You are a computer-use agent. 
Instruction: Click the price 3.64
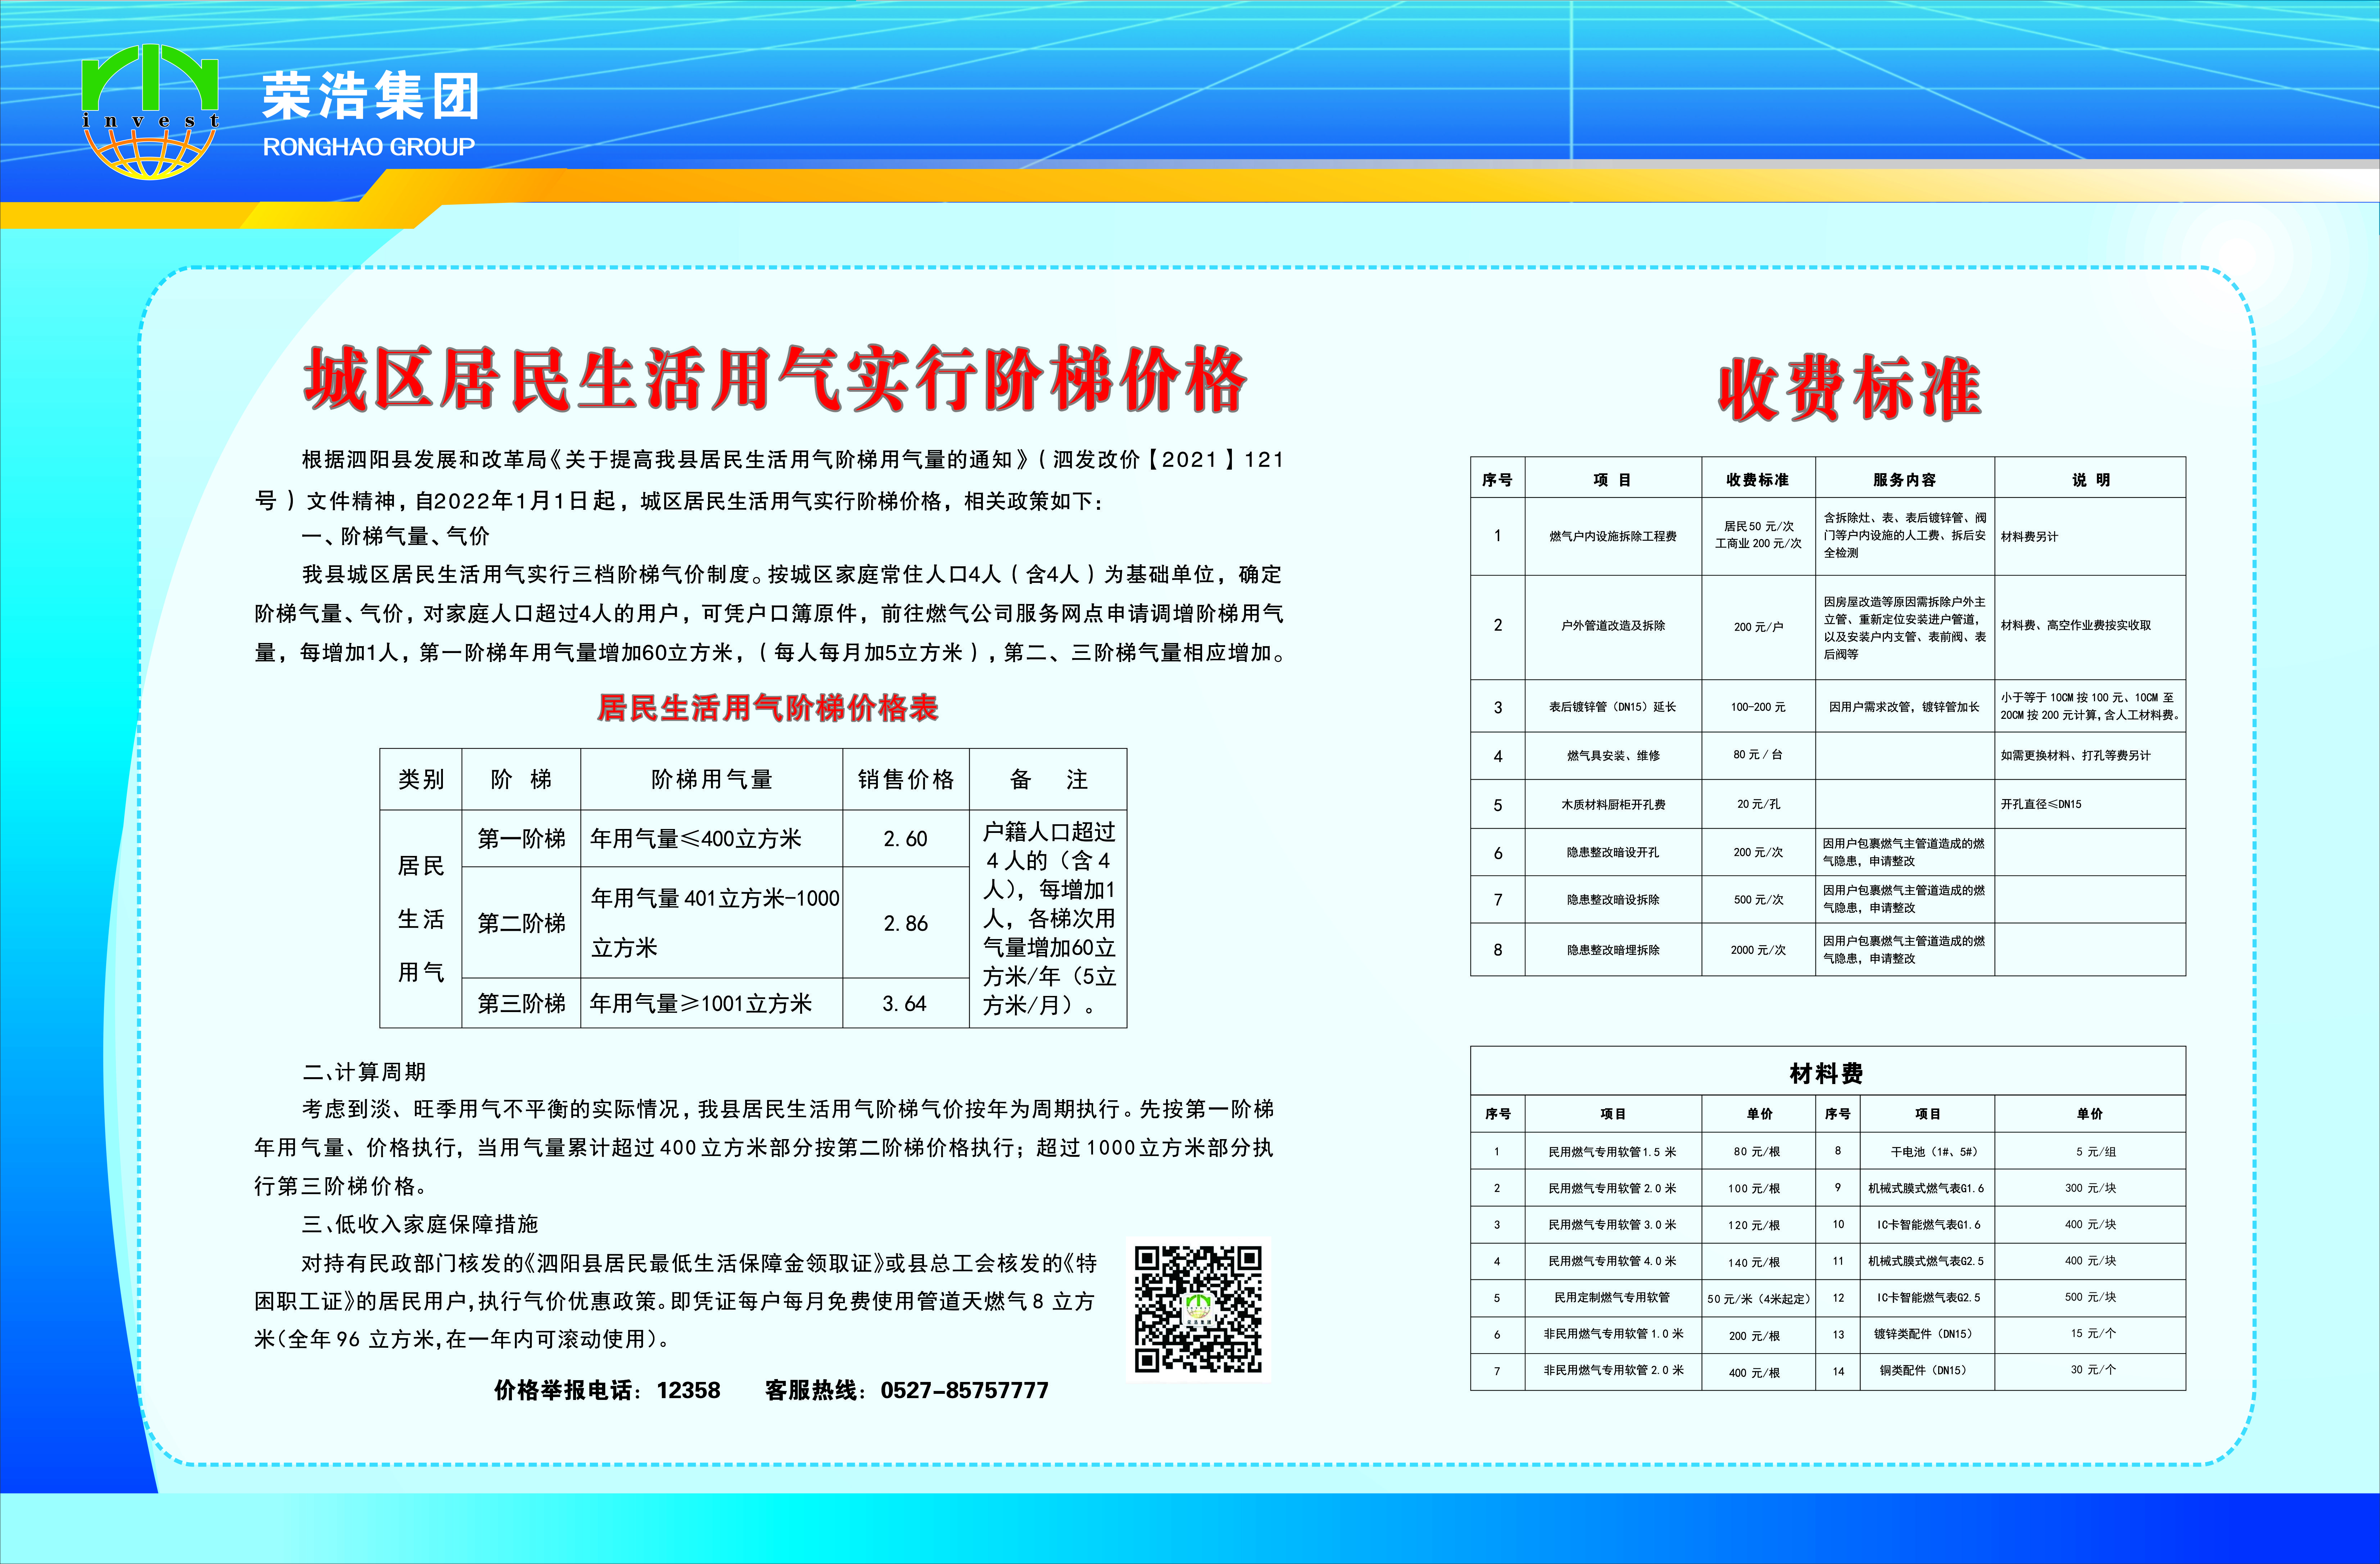point(904,1004)
